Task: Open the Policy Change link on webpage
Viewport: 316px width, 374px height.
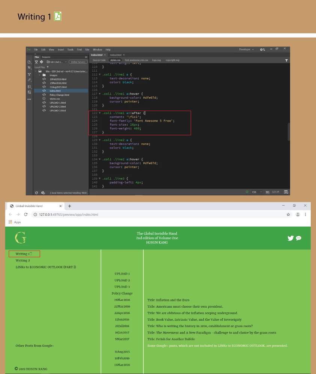Action: (x=122, y=293)
